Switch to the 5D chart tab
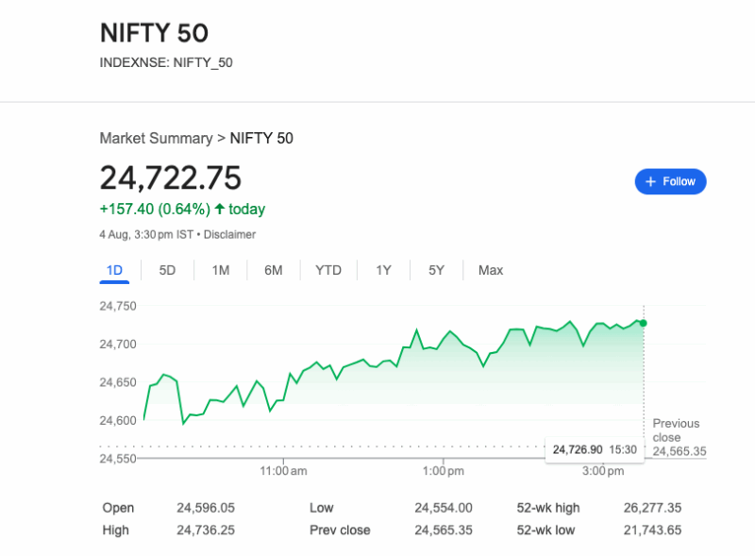Image resolution: width=755 pixels, height=556 pixels. [167, 270]
